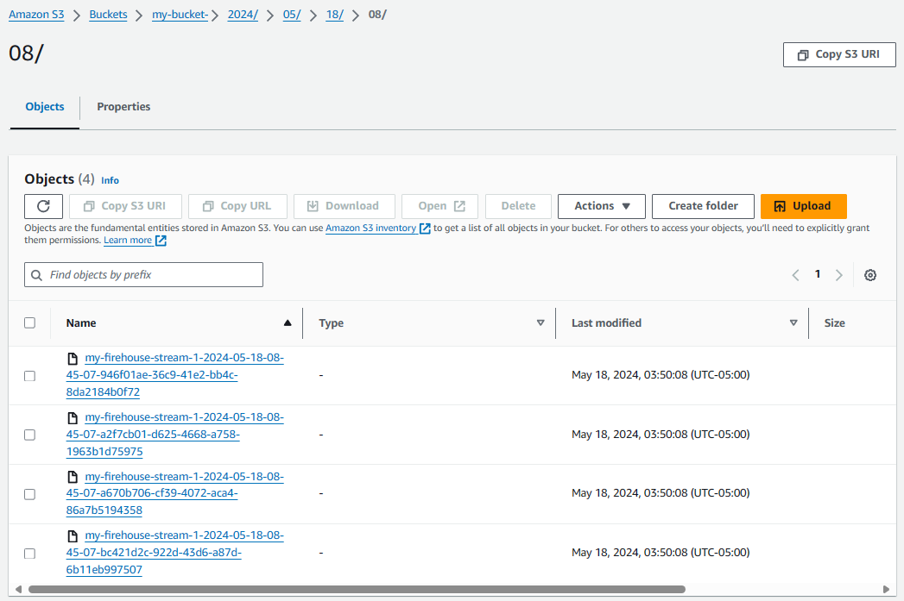This screenshot has width=904, height=601.
Task: Sort by Type column arrow
Action: 541,323
